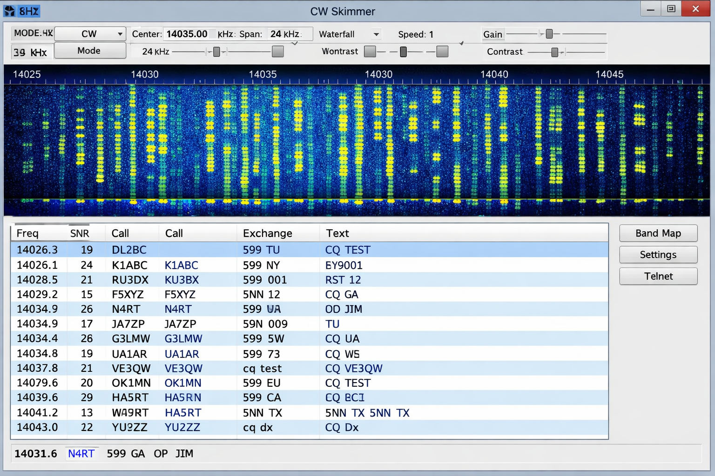Click the 24 kHz bandwidth slider handle
The image size is (715, 476).
[216, 52]
